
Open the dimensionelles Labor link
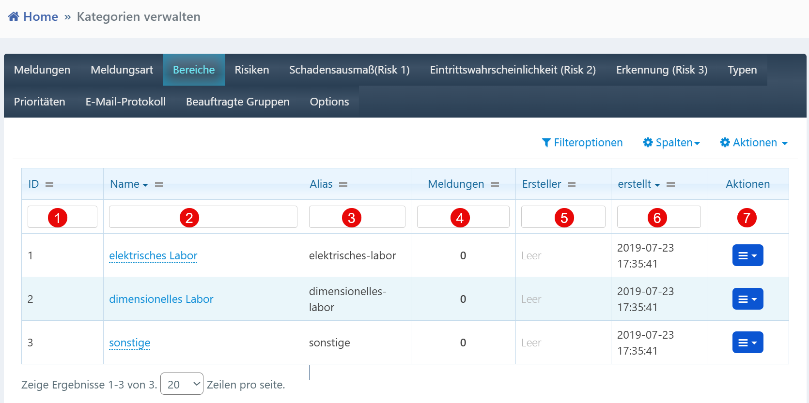[161, 299]
